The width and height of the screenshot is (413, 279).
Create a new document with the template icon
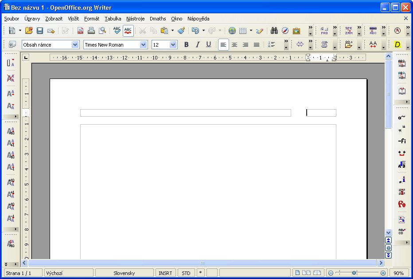click(x=12, y=31)
